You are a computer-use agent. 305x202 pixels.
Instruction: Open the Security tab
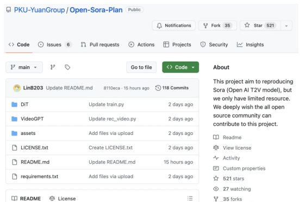pos(214,45)
